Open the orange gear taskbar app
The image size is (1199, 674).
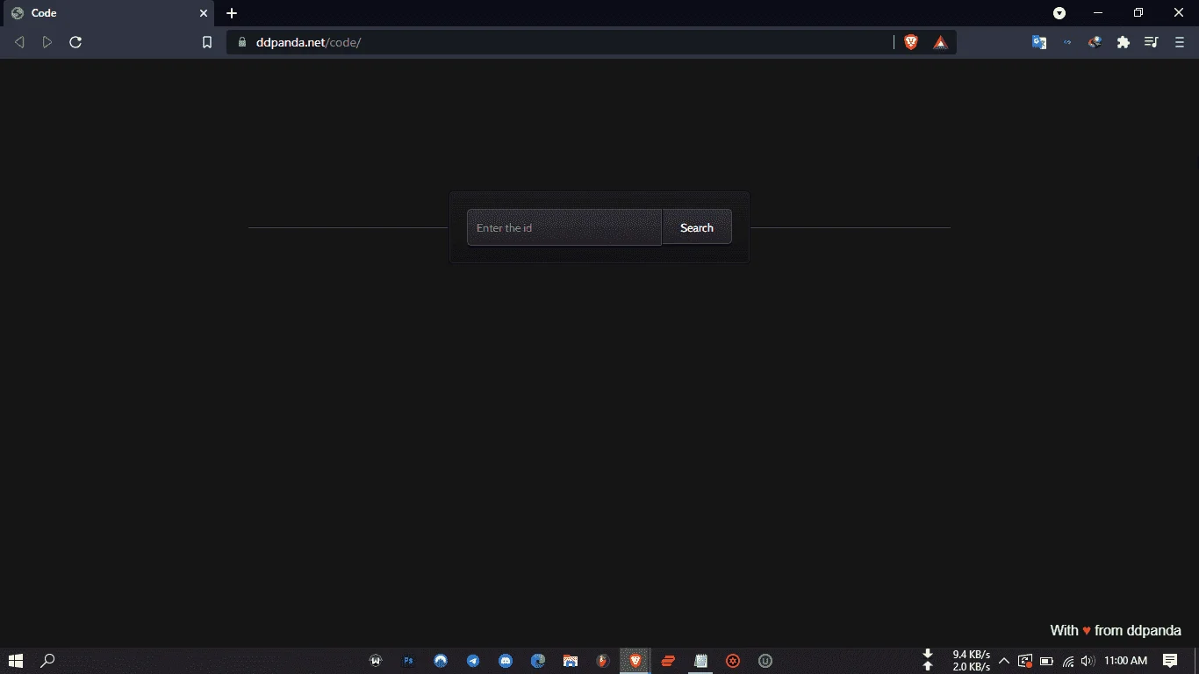733,661
